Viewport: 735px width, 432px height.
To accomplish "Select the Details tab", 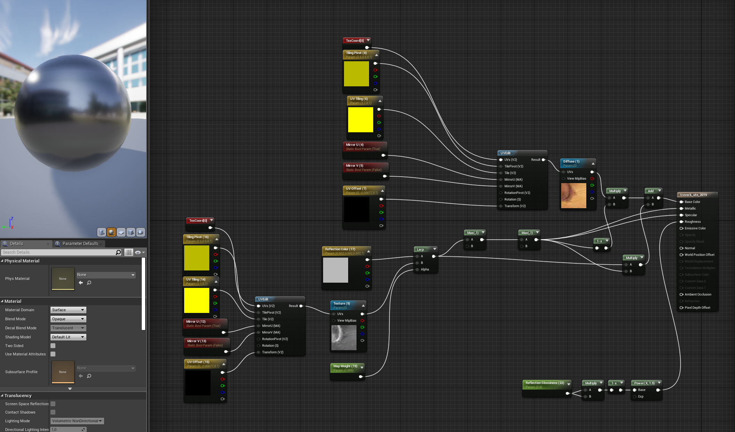I will coord(16,244).
